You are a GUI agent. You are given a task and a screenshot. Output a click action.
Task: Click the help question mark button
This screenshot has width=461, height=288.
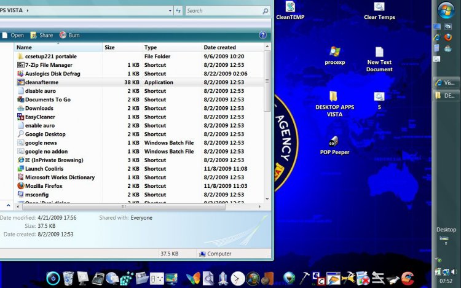(262, 35)
